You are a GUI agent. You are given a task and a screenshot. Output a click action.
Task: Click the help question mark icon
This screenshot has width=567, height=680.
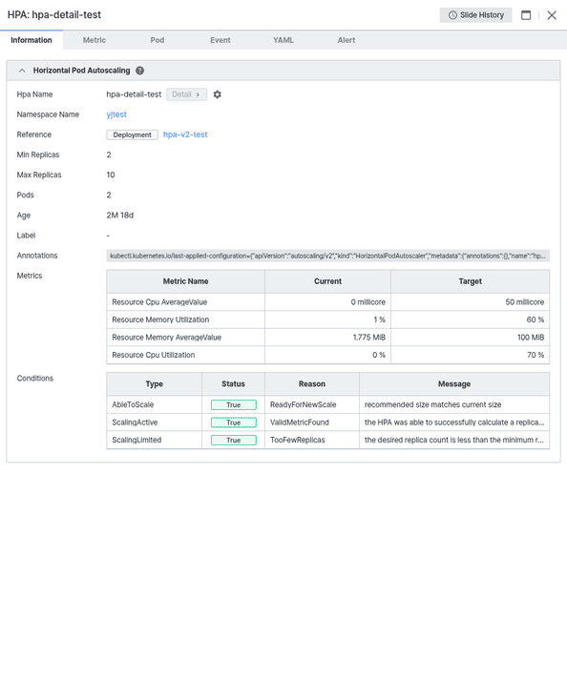[x=139, y=71]
